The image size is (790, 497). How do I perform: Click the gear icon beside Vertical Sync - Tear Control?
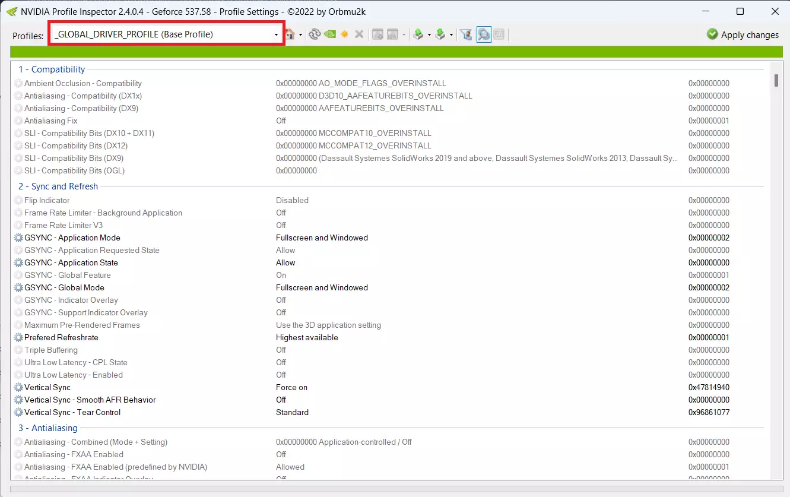point(18,413)
